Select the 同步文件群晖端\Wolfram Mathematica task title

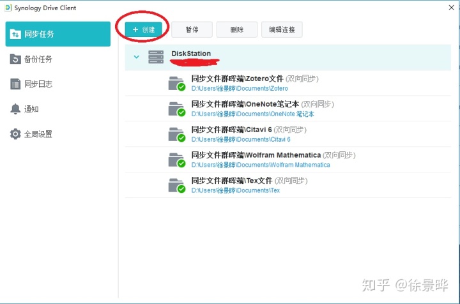tap(256, 155)
